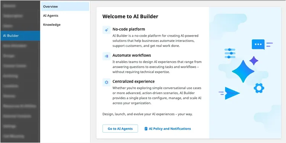Click the sparkle icon next to No-code platform
The height and width of the screenshot is (143, 286).
(106, 30)
